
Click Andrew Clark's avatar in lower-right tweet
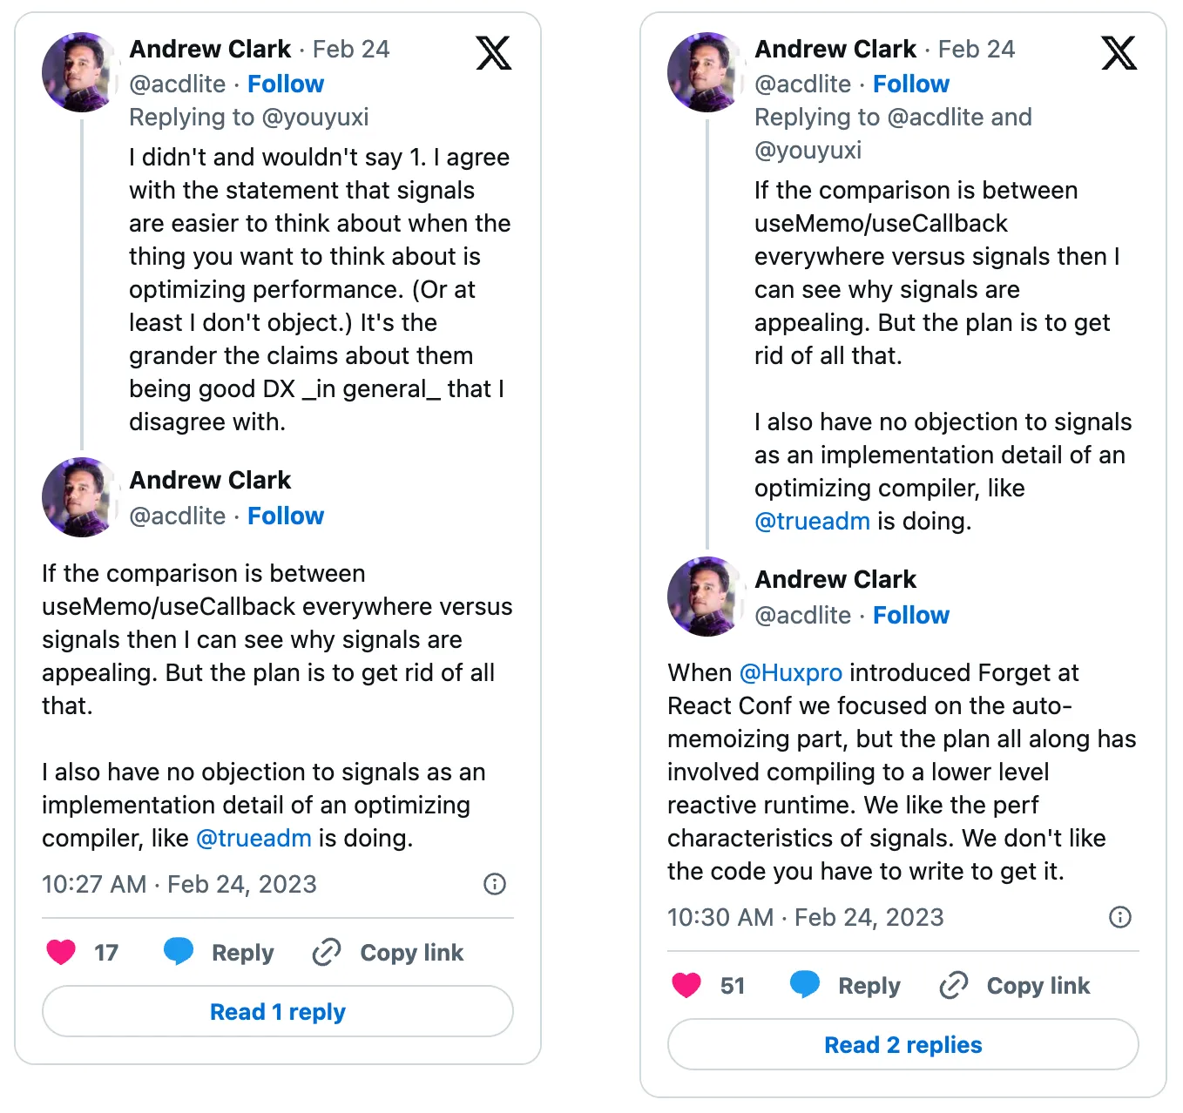[706, 597]
